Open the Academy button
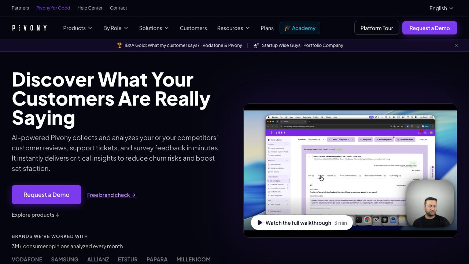The image size is (469, 264). (300, 28)
